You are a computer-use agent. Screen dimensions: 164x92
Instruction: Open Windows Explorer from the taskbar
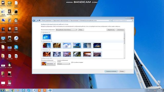[x=7, y=90]
